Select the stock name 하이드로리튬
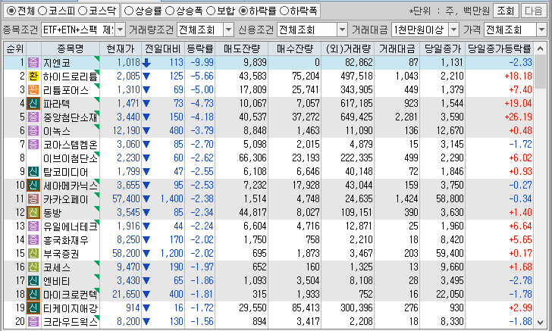Screen dimensions: 552x331 point(70,77)
